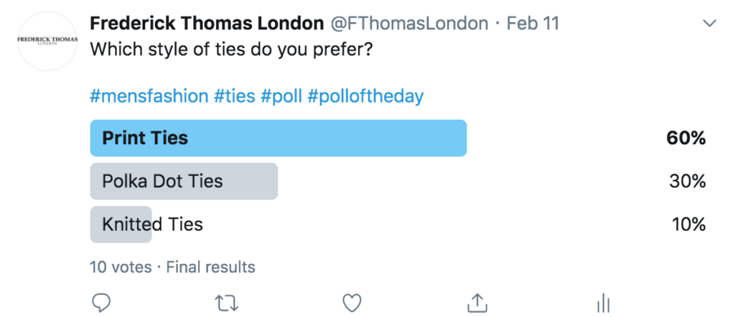
Task: Click the 10 votes count text
Action: (x=121, y=268)
